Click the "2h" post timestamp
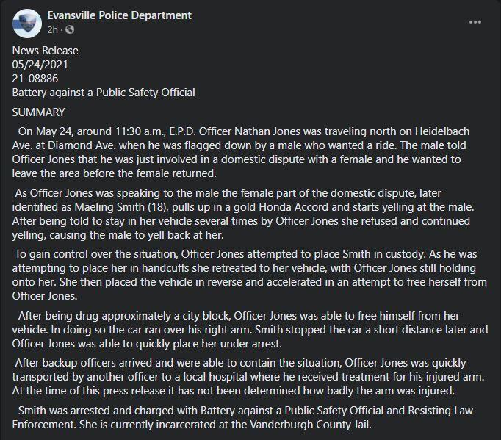The image size is (501, 440). [52, 29]
